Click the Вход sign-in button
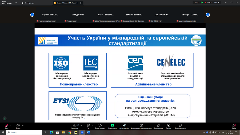This screenshot has width=240, height=135. click(197, 2)
